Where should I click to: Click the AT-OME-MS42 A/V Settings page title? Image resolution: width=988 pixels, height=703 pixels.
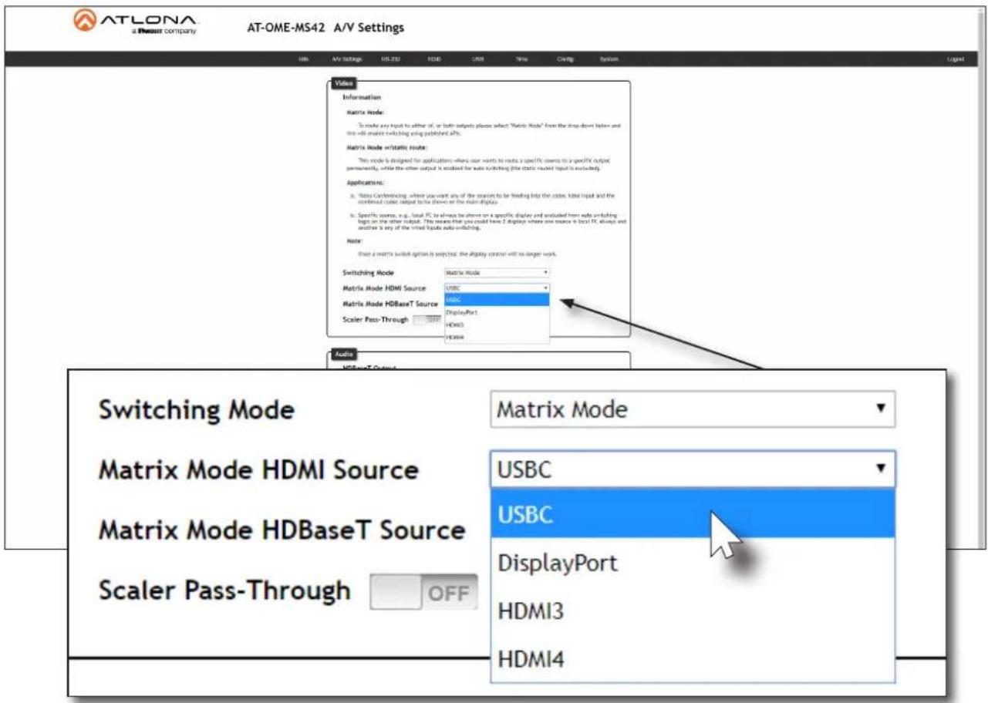[x=324, y=29]
